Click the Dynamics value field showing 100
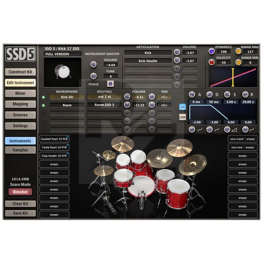This screenshot has height=263, width=263. pos(224,52)
